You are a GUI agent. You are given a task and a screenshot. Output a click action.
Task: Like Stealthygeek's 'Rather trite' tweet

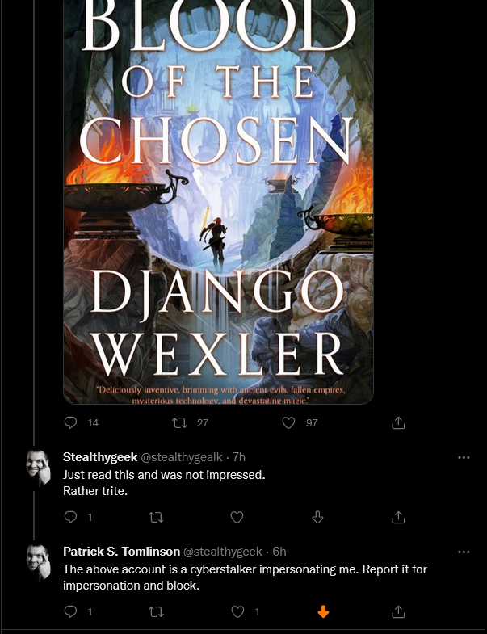coord(237,517)
